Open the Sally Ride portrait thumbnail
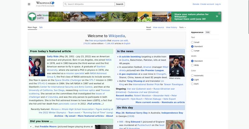 [37, 66]
